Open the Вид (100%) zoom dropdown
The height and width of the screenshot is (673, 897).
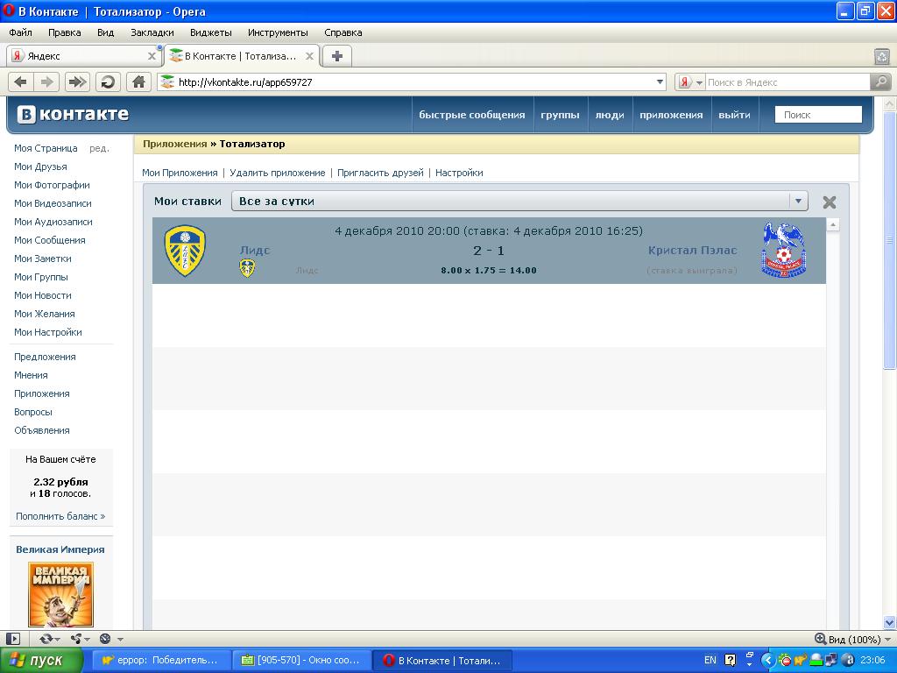853,639
